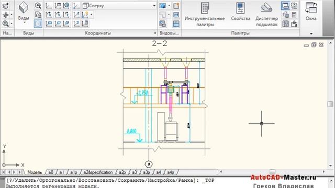
Task: Go to previous layout tab arrow
Action: click(9, 172)
